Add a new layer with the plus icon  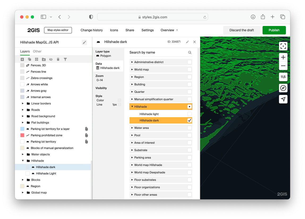pyautogui.click(x=22, y=59)
